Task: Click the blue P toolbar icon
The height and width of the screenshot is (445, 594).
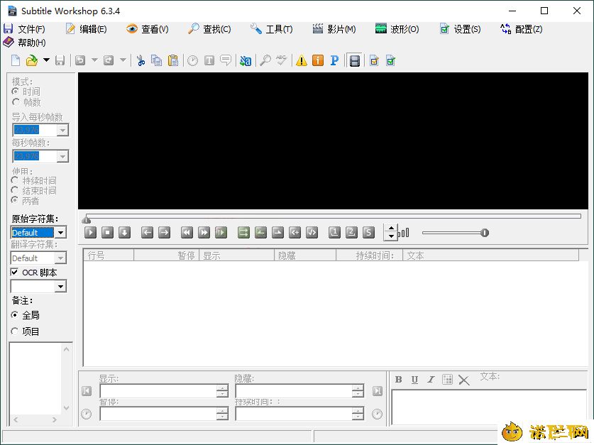Action: coord(334,60)
